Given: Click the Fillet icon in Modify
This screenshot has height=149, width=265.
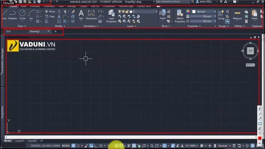Looking at the screenshot, I should 65,17.
